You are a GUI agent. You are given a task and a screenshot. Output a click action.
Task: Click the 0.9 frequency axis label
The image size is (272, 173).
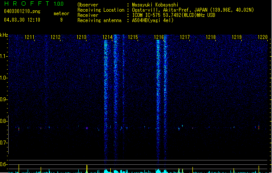[3, 99]
